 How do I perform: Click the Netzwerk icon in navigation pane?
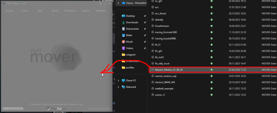[123, 87]
